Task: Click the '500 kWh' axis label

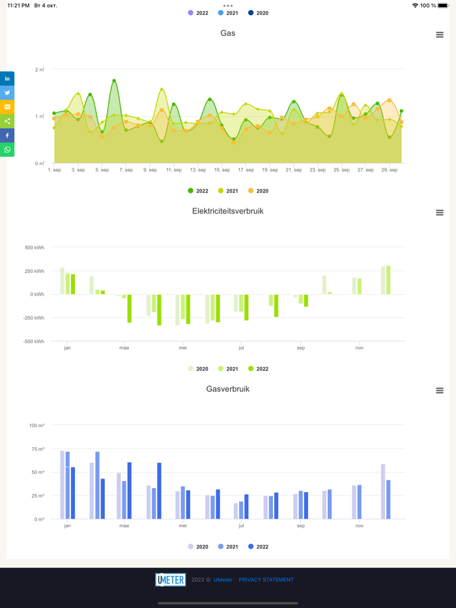Action: click(35, 247)
